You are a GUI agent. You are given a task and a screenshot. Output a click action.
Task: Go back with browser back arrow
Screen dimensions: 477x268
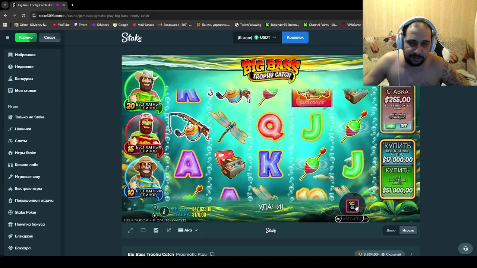[5, 16]
